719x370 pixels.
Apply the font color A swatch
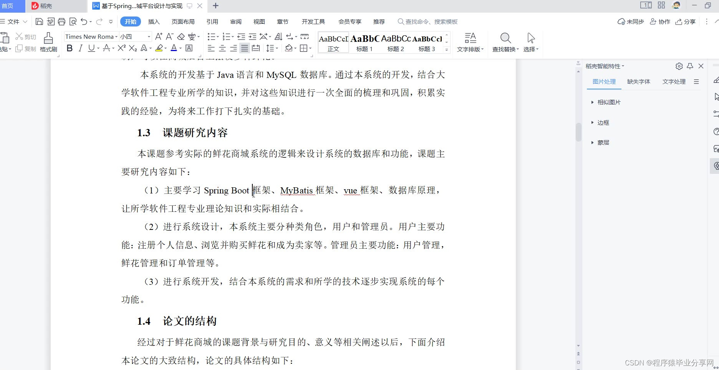[174, 48]
